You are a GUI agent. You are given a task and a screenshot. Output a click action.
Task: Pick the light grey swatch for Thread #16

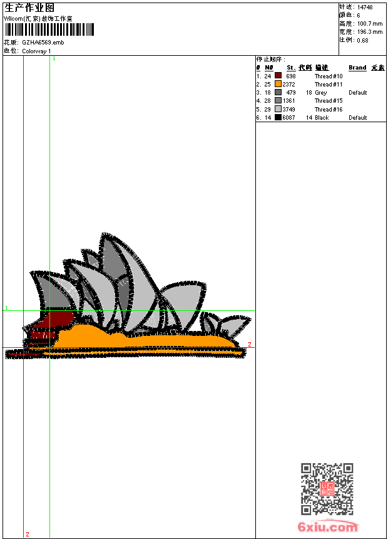(278, 109)
